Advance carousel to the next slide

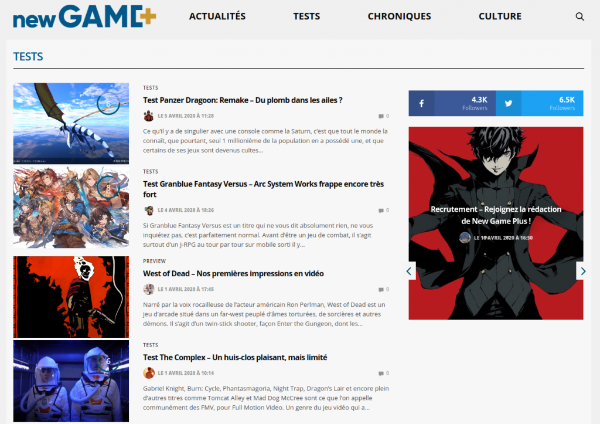pyautogui.click(x=583, y=271)
